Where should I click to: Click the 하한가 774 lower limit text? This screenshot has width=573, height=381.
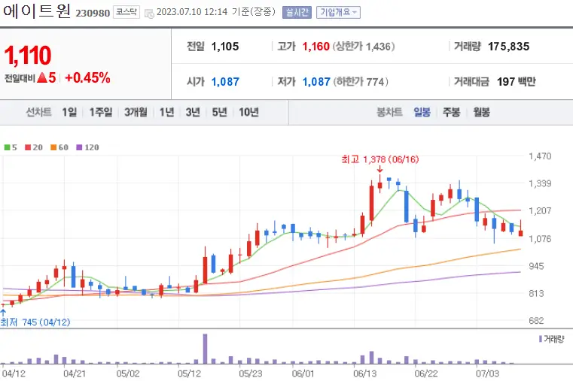tap(361, 82)
